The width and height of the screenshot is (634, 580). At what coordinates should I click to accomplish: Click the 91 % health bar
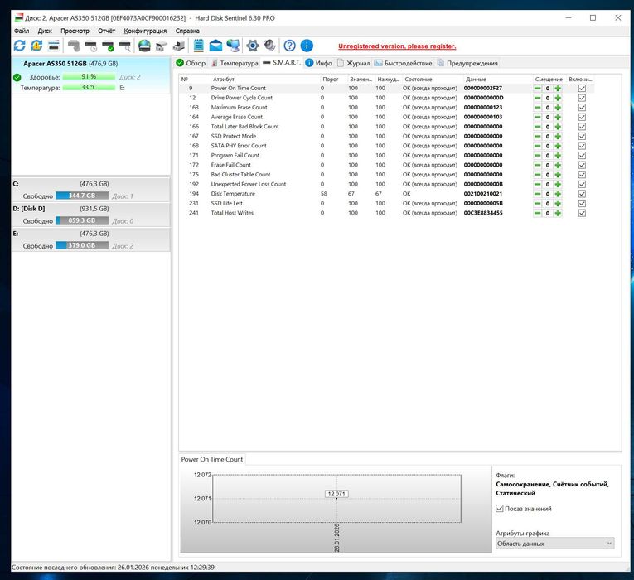[x=89, y=77]
